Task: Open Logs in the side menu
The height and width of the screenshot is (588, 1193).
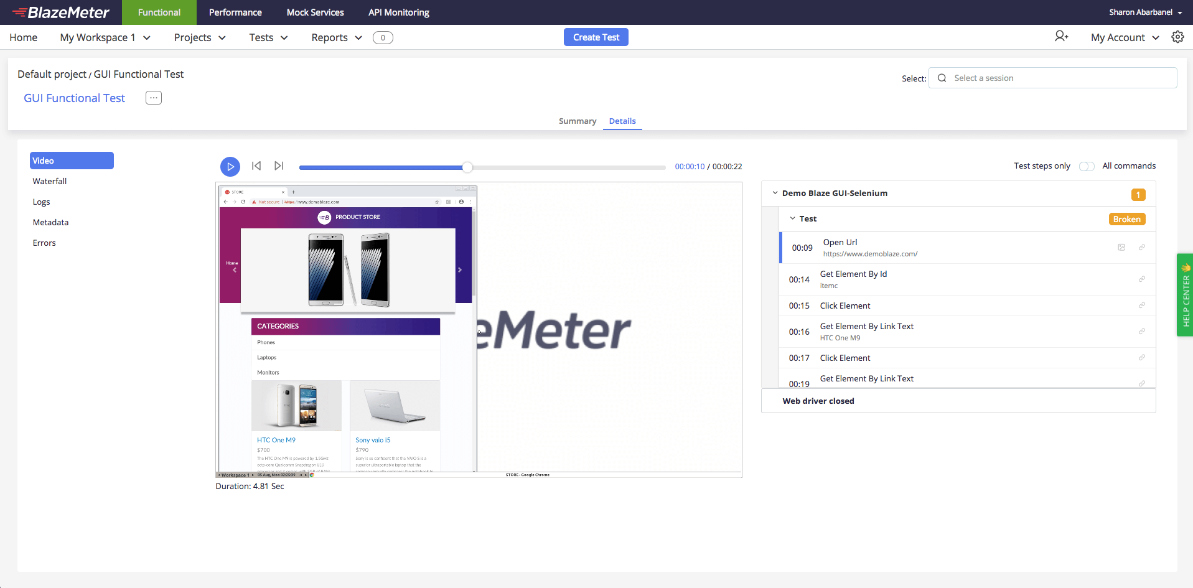Action: (42, 202)
